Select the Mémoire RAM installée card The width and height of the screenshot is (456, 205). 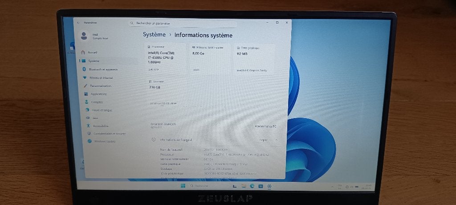tap(210, 59)
